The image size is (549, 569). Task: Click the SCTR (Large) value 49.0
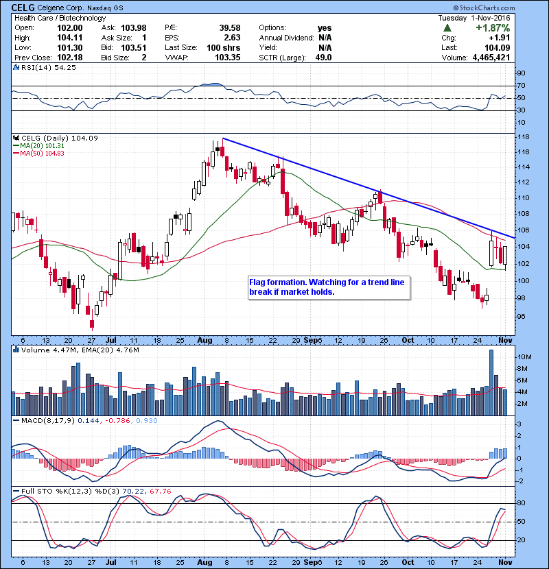click(x=323, y=58)
